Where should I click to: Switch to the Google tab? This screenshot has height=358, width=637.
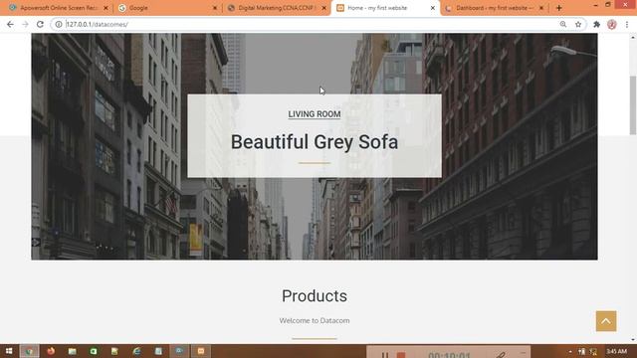[167, 8]
